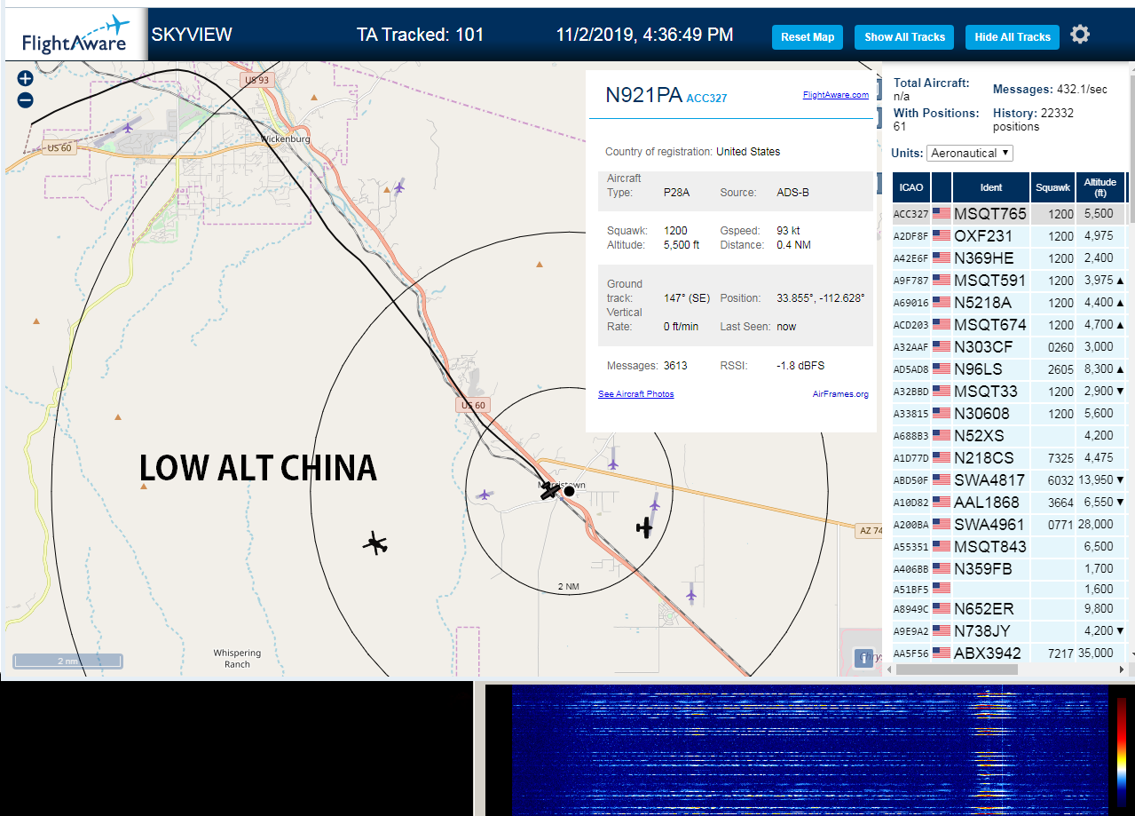Select the N52XS aircraft row

(x=1009, y=436)
